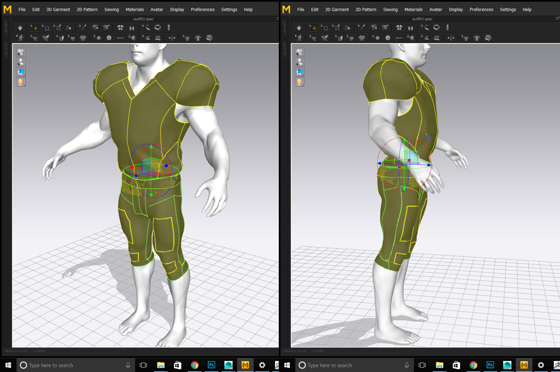This screenshot has width=560, height=372.
Task: Select the yellow Select/Move pattern tool
Action: (34, 27)
